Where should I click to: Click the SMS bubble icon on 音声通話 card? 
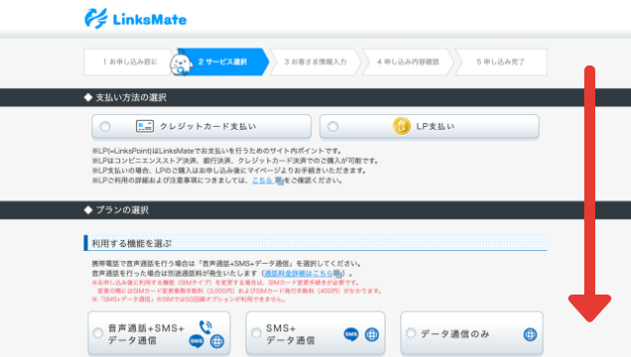pos(196,341)
